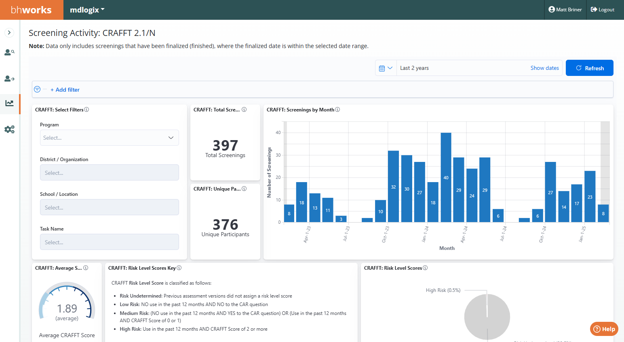Open the Task Name select field
This screenshot has height=342, width=624.
tap(110, 242)
